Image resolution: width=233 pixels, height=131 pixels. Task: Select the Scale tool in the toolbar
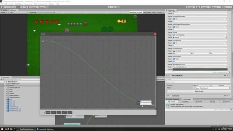click(15, 7)
